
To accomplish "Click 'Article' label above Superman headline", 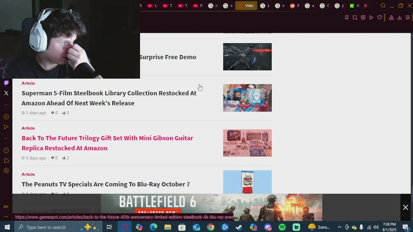I will tap(28, 83).
